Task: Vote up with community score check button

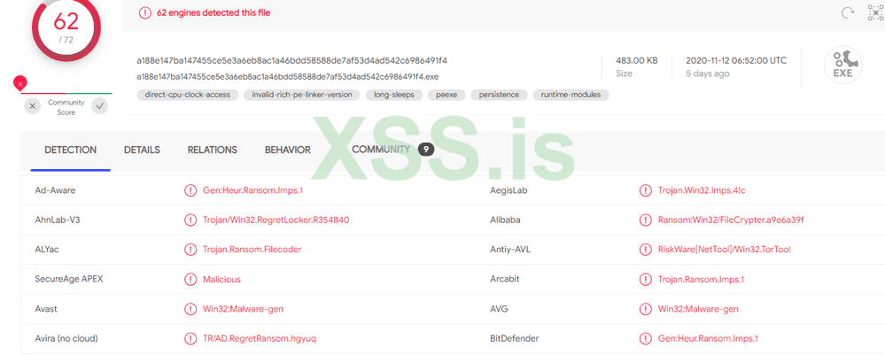Action: pos(100,105)
